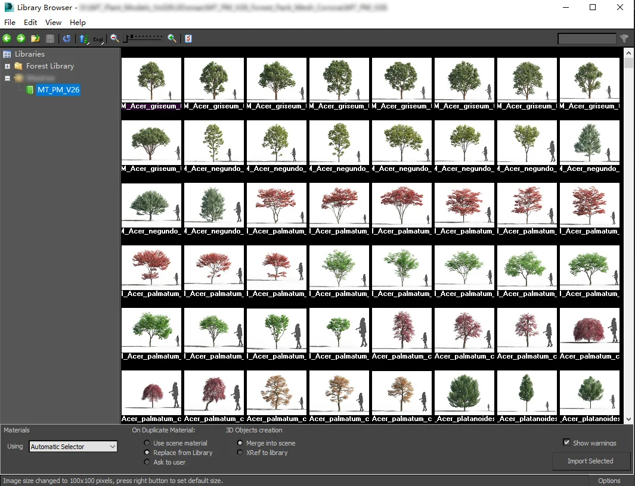Refresh the library with the circular arrow icon
This screenshot has width=635, height=486.
tap(67, 38)
